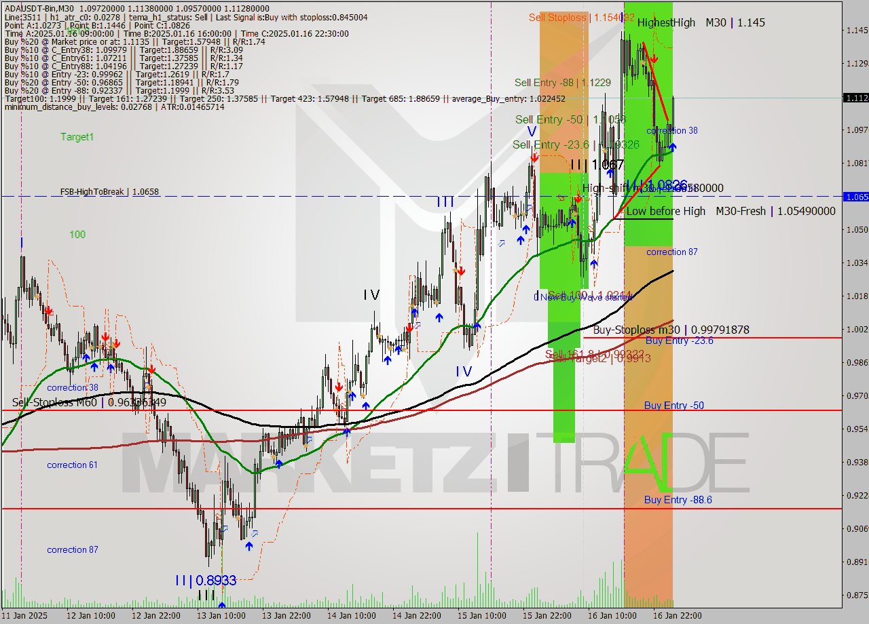The image size is (869, 624).
Task: Click the current price tag 1.112
Action: coord(855,98)
